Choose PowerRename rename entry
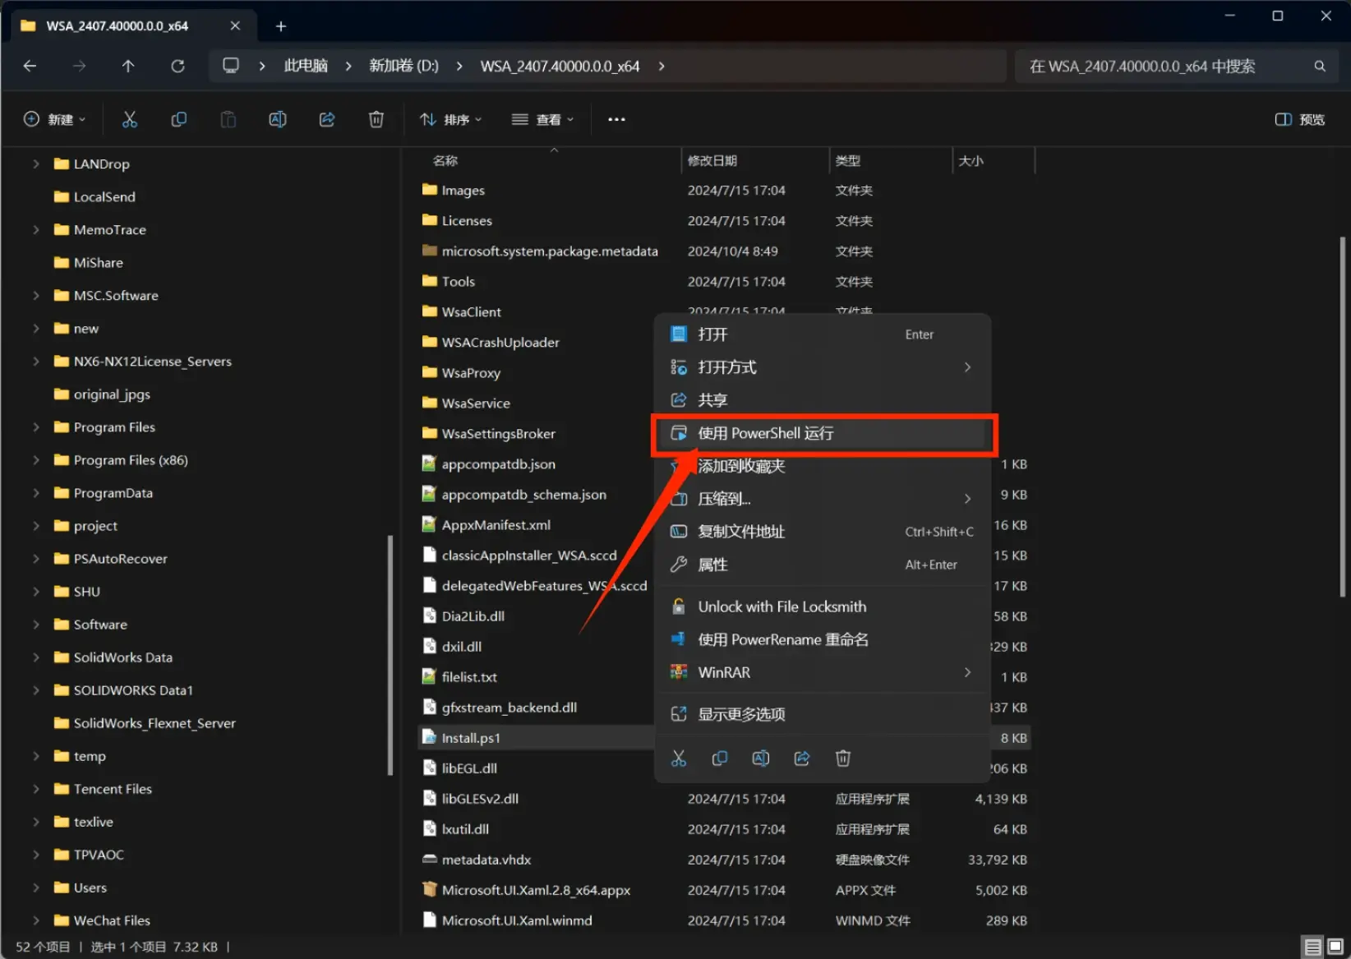1351x959 pixels. 822,639
